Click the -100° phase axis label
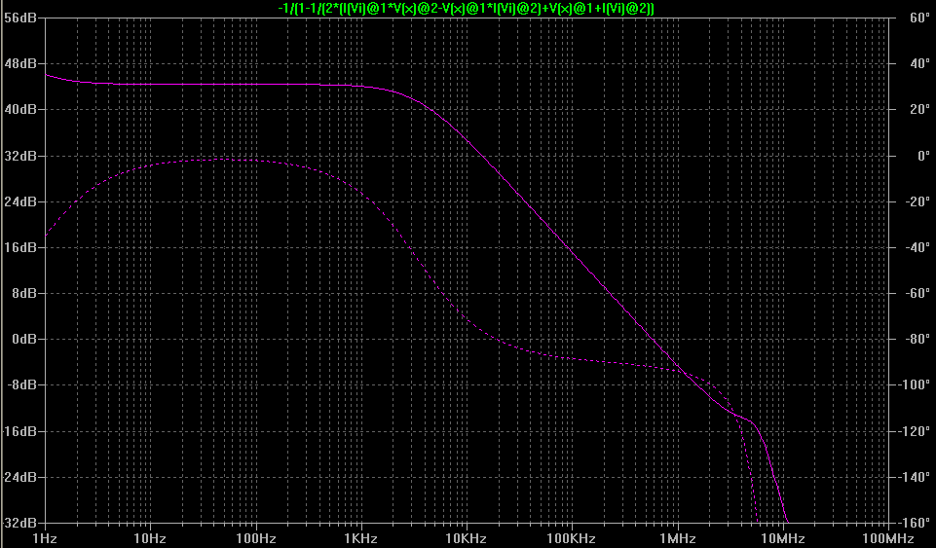 pyautogui.click(x=914, y=384)
